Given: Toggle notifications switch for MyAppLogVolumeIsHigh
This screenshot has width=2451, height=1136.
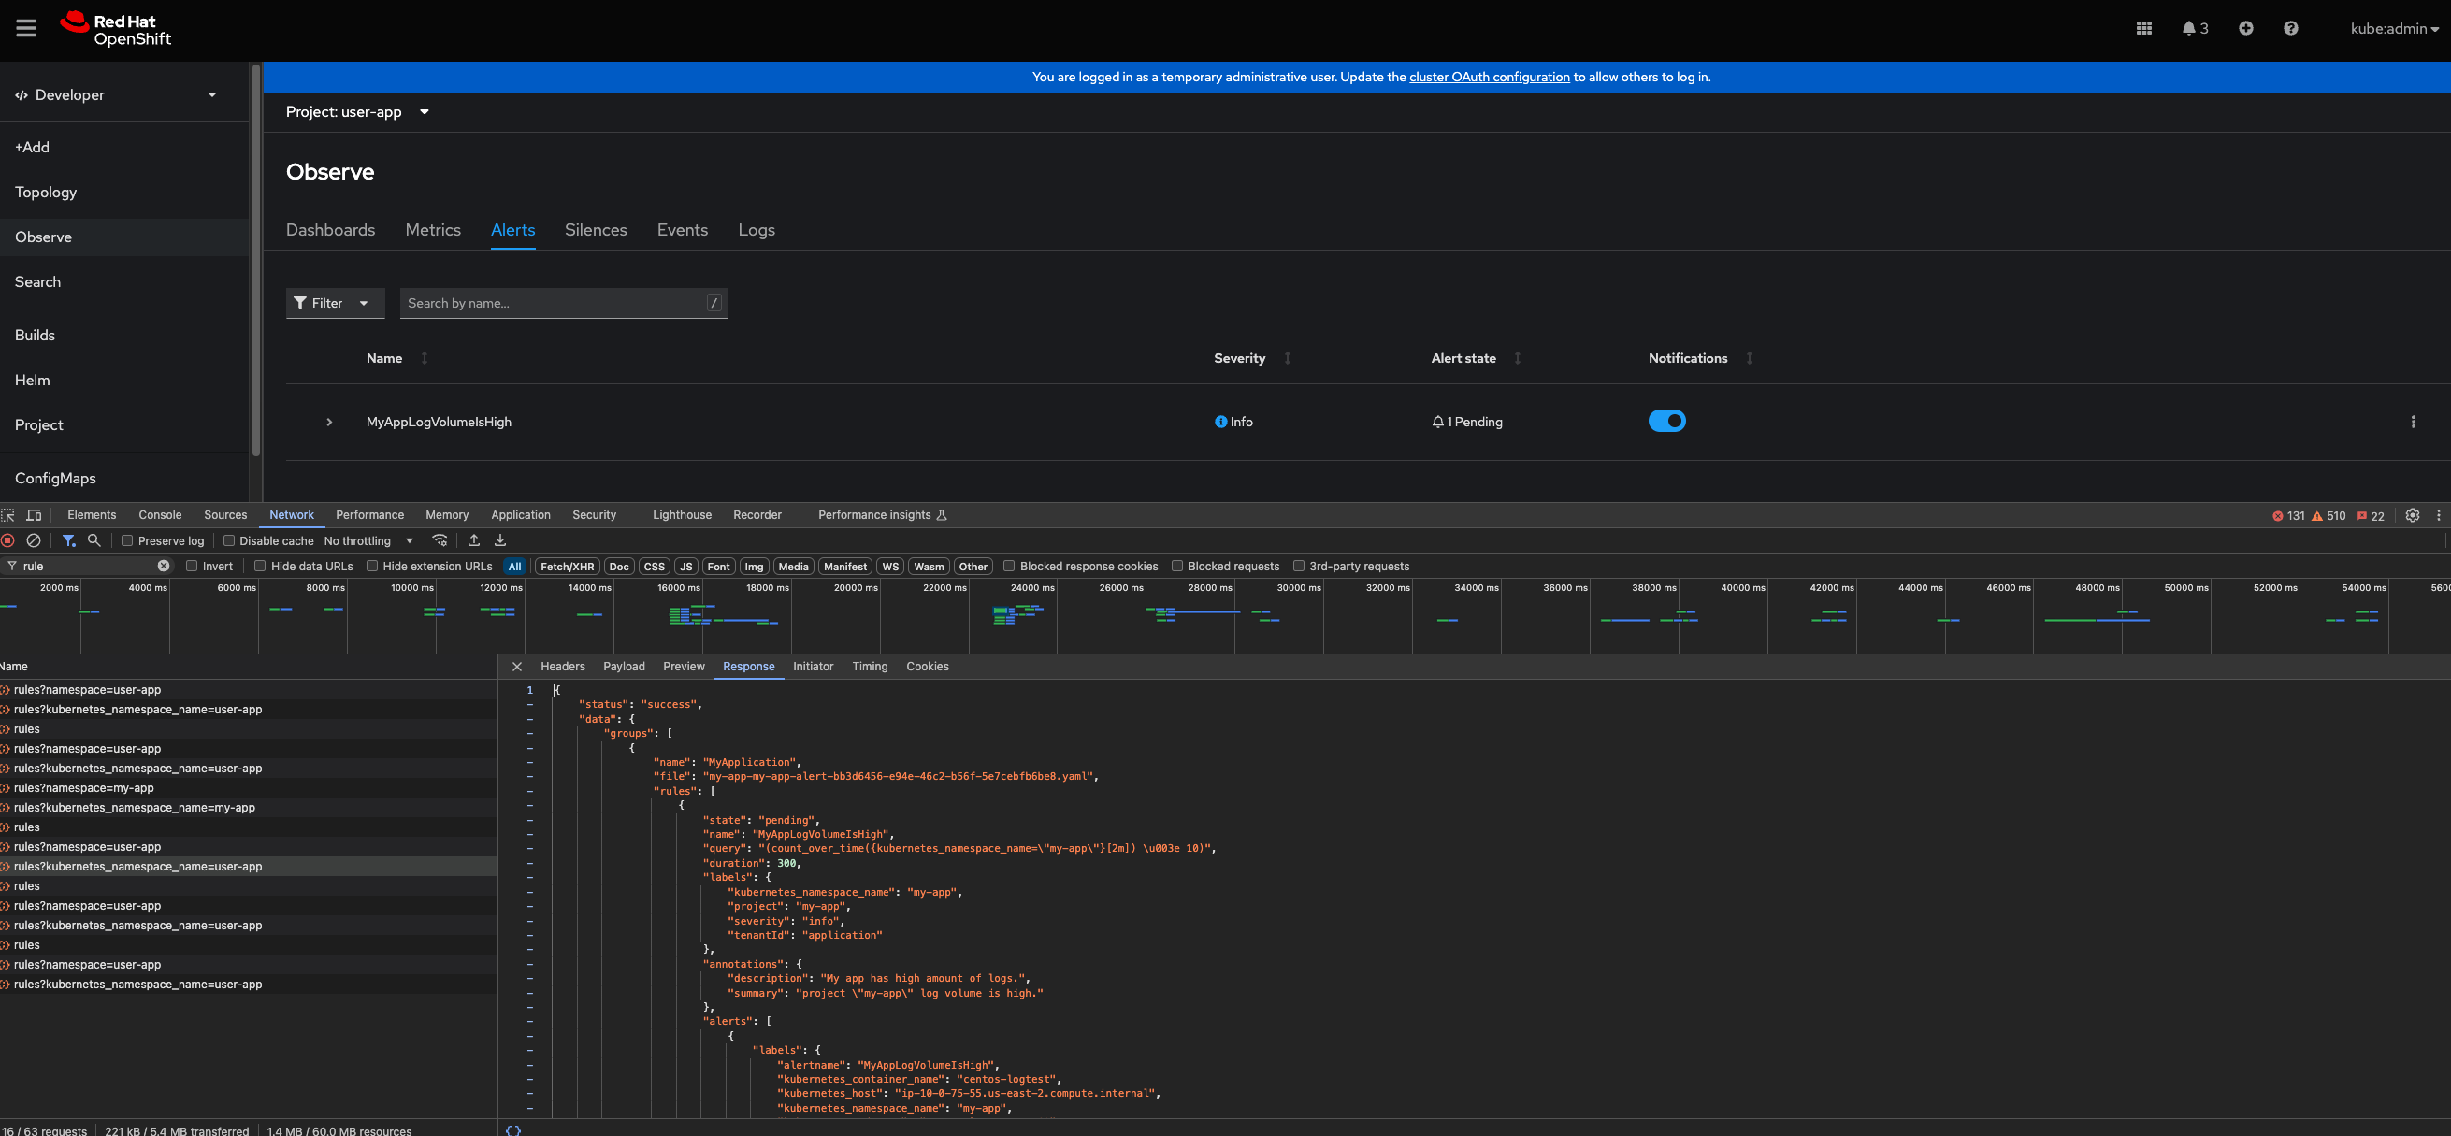Looking at the screenshot, I should (1666, 421).
